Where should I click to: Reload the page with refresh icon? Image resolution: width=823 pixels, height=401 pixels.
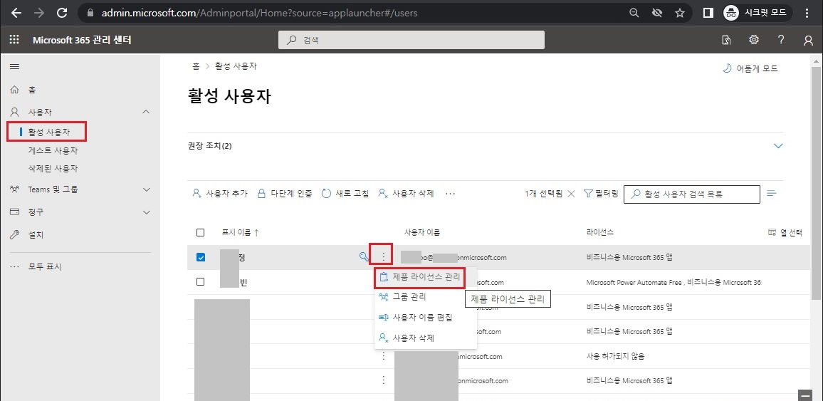62,13
